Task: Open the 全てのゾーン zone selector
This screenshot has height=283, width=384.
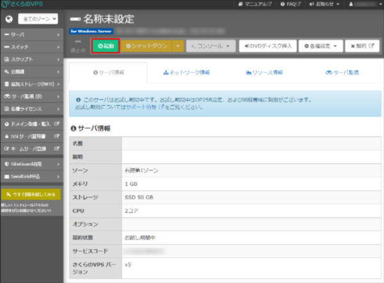Action: 38,19
